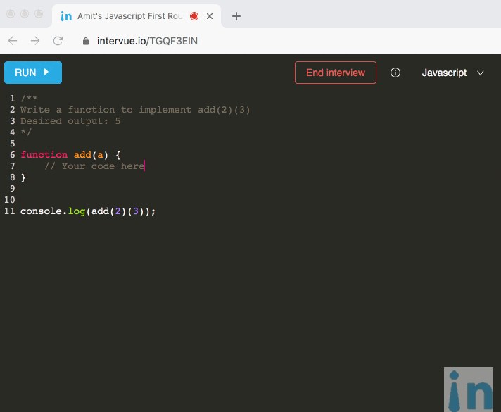
Task: Click the browser forward arrow
Action: [35, 41]
